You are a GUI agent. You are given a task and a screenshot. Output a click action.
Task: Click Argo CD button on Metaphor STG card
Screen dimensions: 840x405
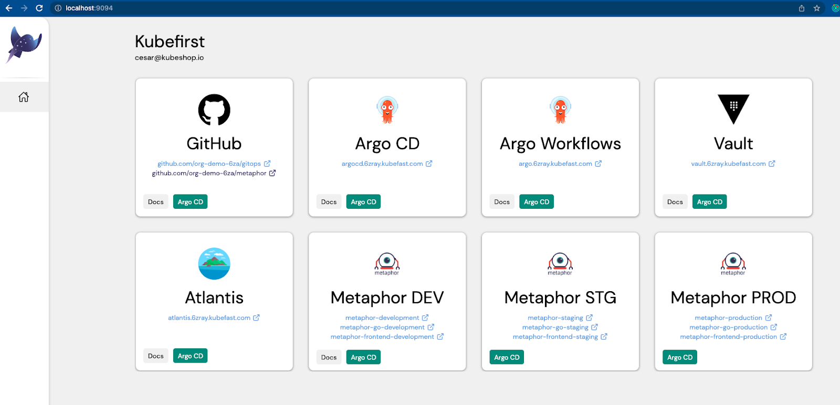click(507, 357)
